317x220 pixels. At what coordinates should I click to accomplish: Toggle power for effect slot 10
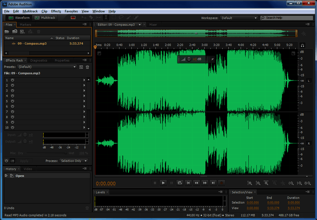[x=13, y=128]
